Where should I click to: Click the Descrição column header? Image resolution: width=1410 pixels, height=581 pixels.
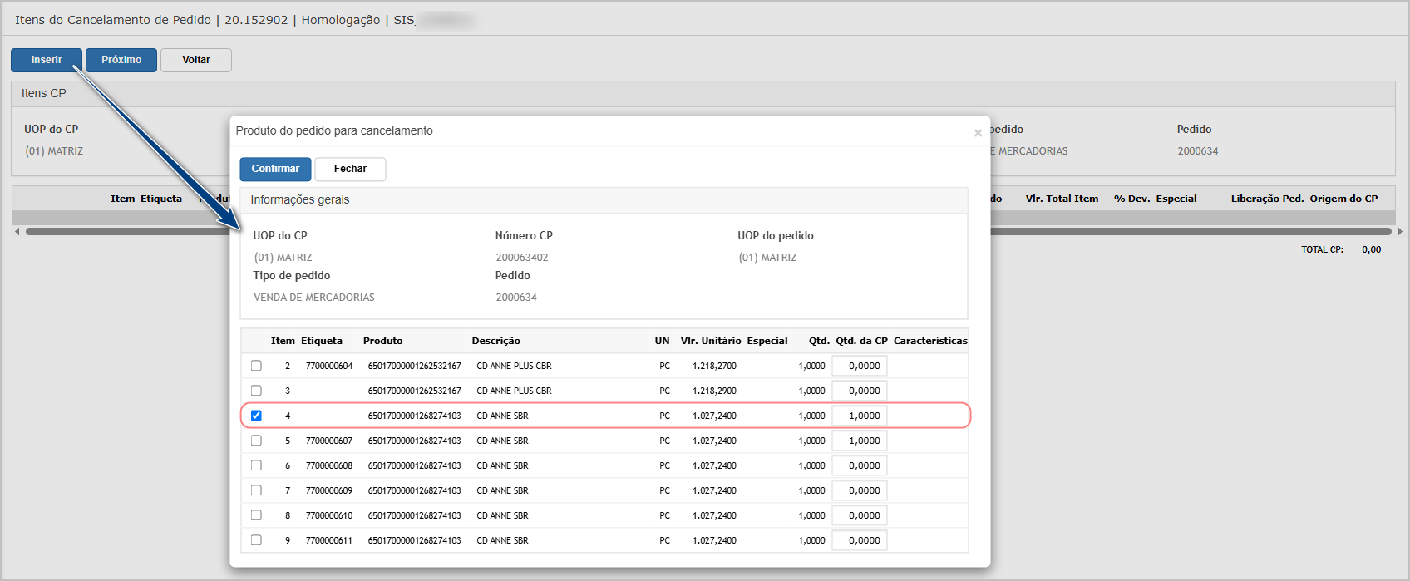(x=495, y=341)
